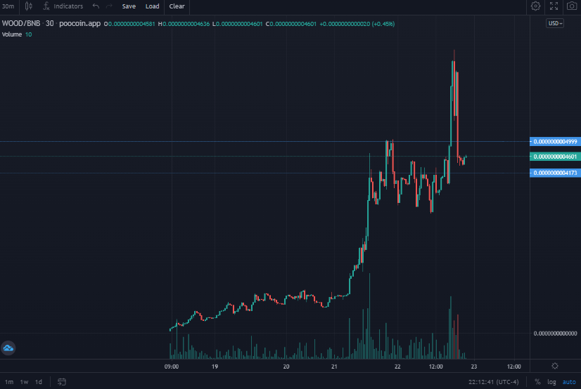
Task: Toggle log scale mode
Action: [551, 382]
